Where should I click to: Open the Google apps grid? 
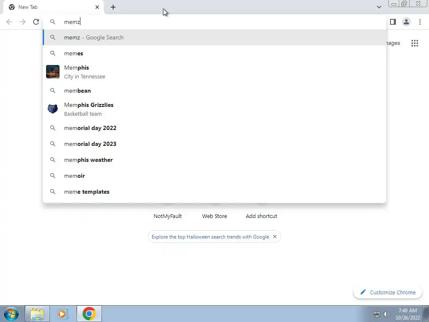414,43
